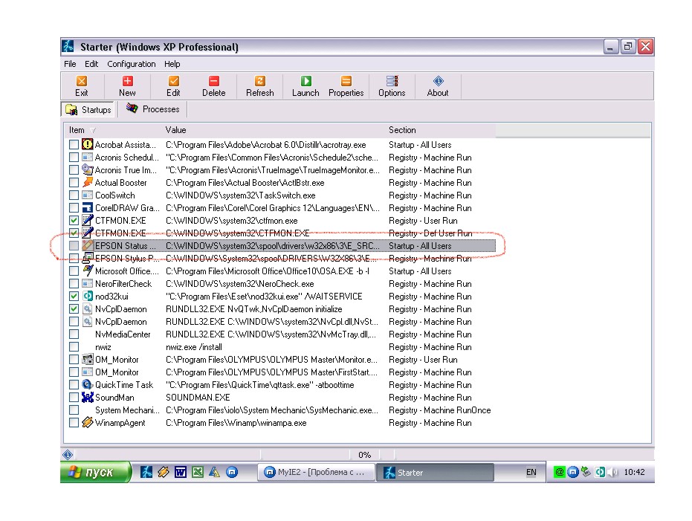Click the Starter taskbar button
The width and height of the screenshot is (692, 521).
[x=435, y=472]
